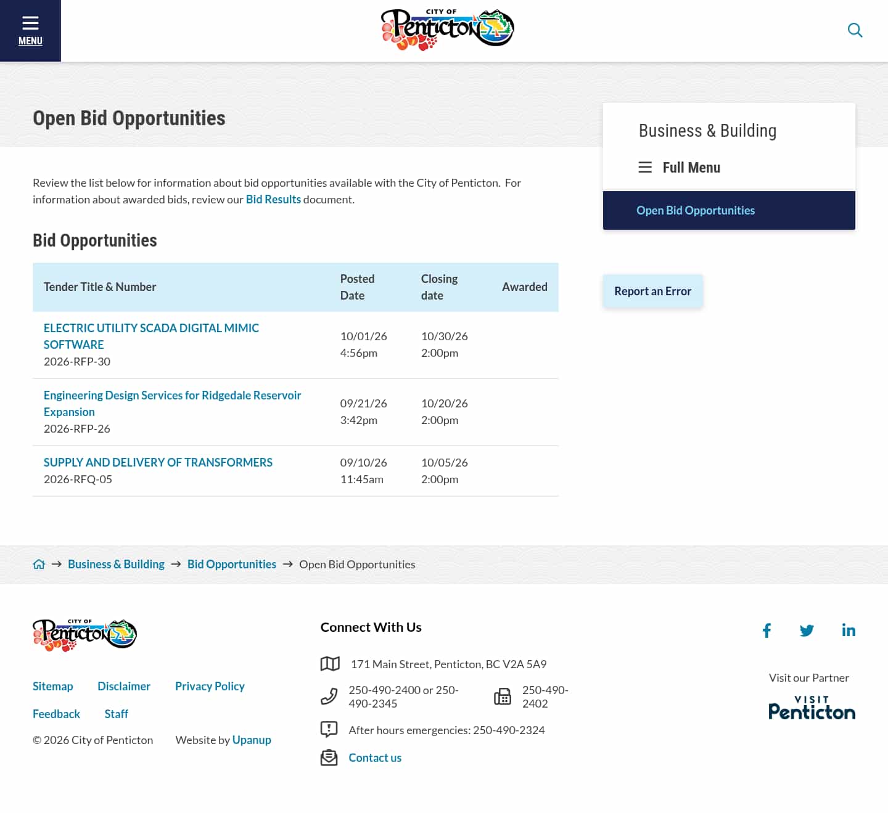Open the main MENU hamburger button
This screenshot has width=888, height=813.
click(x=30, y=31)
